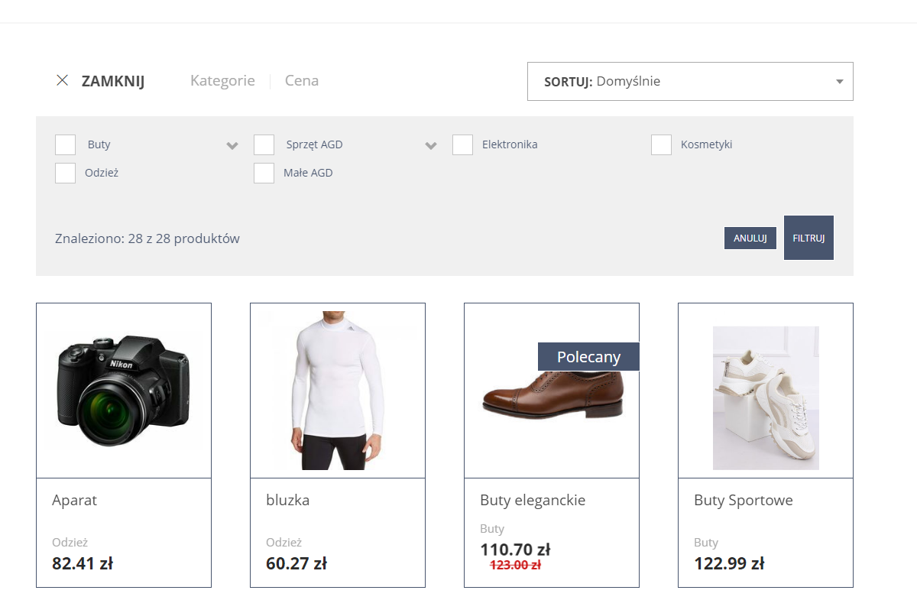Apply filters with the FILTRUJ button
Image resolution: width=917 pixels, height=613 pixels.
[x=808, y=238]
